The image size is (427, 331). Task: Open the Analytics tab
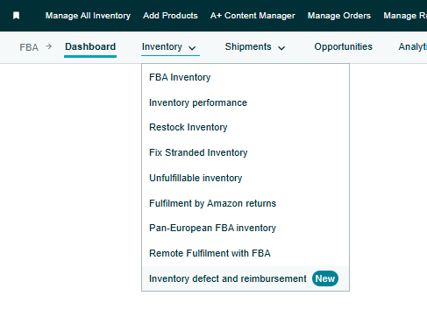(413, 46)
